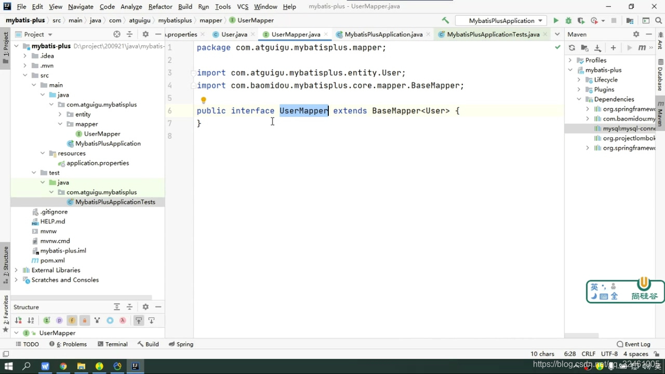Collapse Dependencies node in Maven
Viewport: 665px width, 374px height.
tap(579, 99)
